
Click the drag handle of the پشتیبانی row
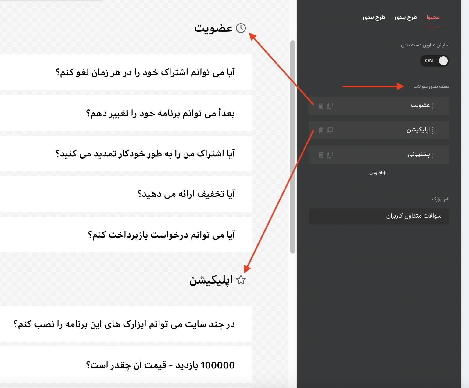point(434,155)
